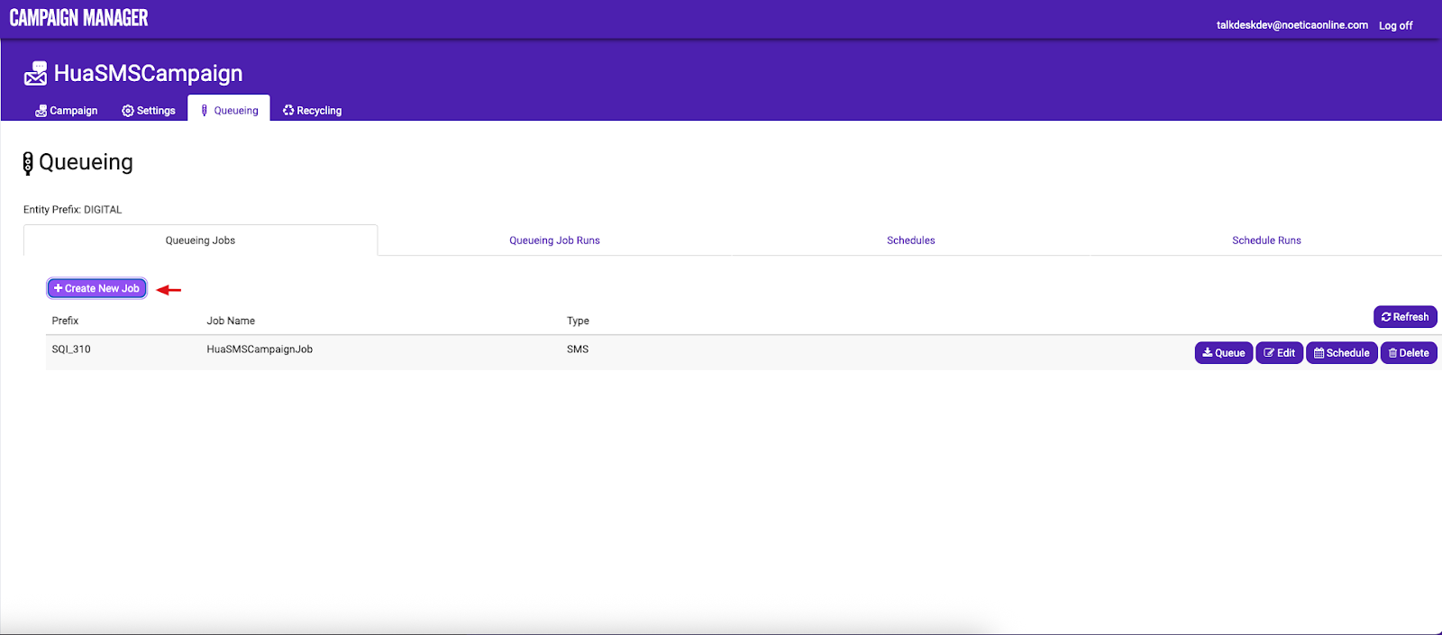Open the Recycling tab
The width and height of the screenshot is (1442, 635).
point(312,110)
